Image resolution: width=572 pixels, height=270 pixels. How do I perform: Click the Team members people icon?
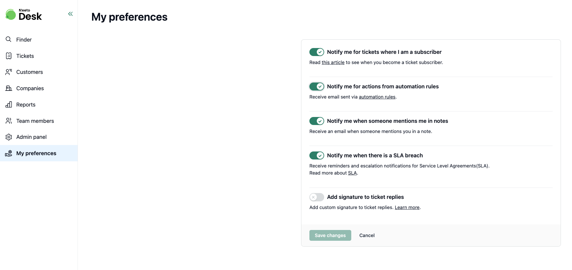click(9, 121)
